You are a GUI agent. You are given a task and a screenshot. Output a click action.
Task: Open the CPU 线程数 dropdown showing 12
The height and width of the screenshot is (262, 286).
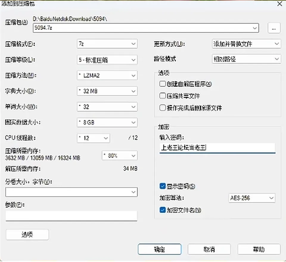point(93,138)
